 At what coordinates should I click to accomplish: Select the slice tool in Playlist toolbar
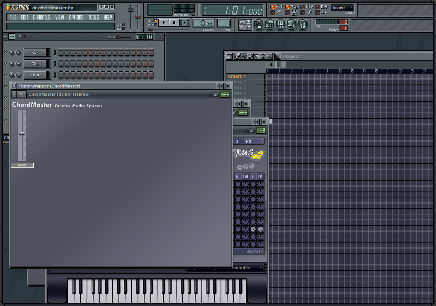click(x=256, y=56)
